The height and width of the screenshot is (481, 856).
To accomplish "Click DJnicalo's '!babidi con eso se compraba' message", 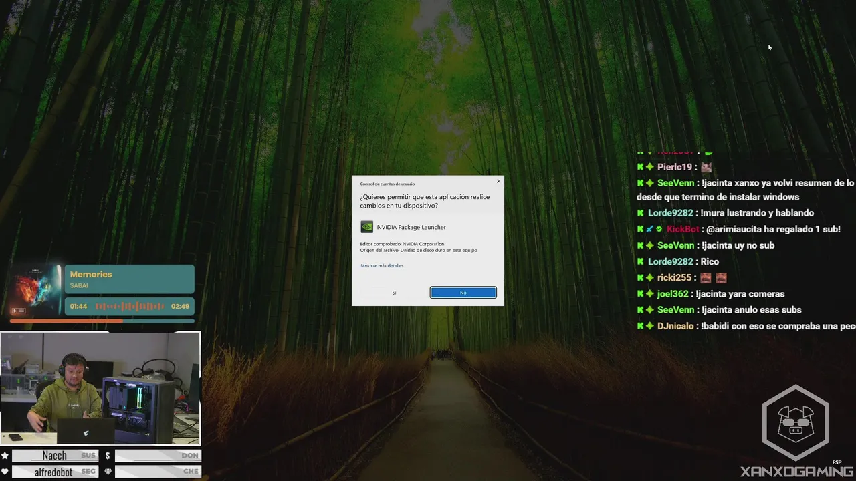I will 778,326.
